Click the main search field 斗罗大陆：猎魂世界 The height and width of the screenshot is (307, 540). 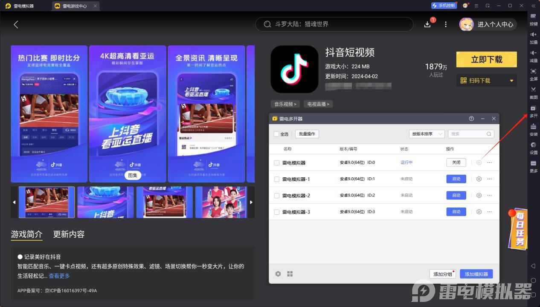coord(334,24)
